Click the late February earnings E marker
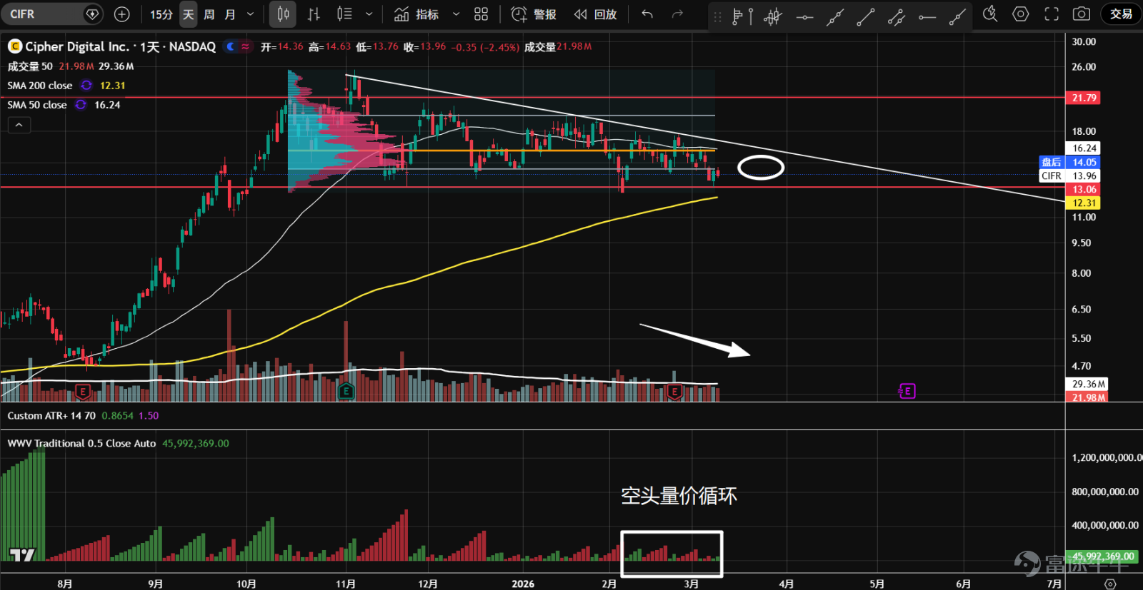1143x590 pixels. tap(674, 391)
